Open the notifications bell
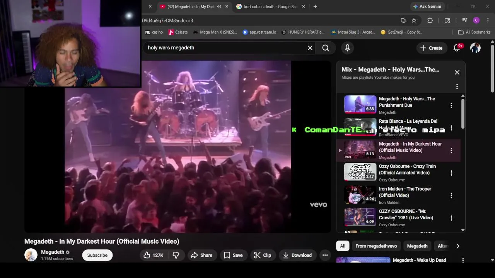 coord(457,48)
